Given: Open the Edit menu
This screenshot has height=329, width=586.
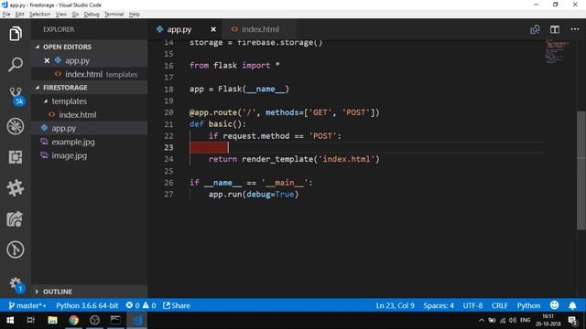Looking at the screenshot, I should coord(20,15).
